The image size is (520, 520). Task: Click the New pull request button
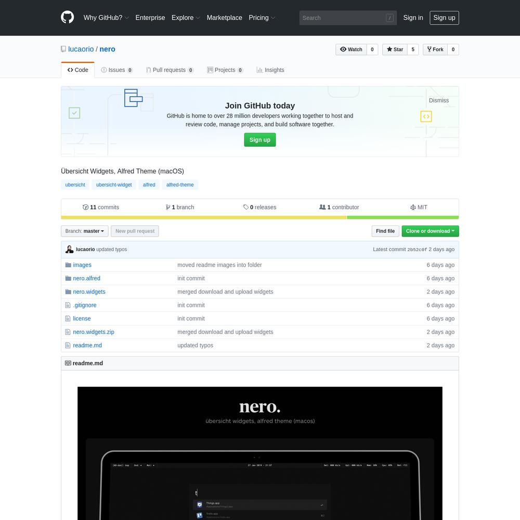135,231
